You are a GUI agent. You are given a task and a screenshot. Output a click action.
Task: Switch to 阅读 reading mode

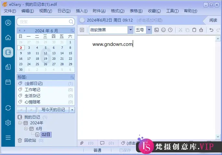[x=213, y=20]
